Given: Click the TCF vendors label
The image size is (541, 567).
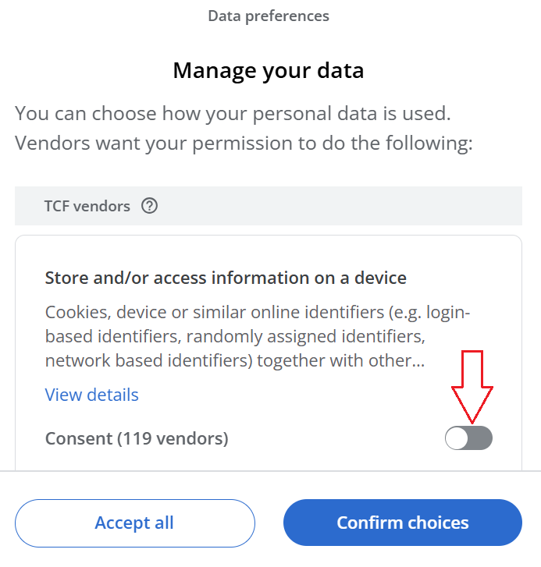Looking at the screenshot, I should point(87,207).
